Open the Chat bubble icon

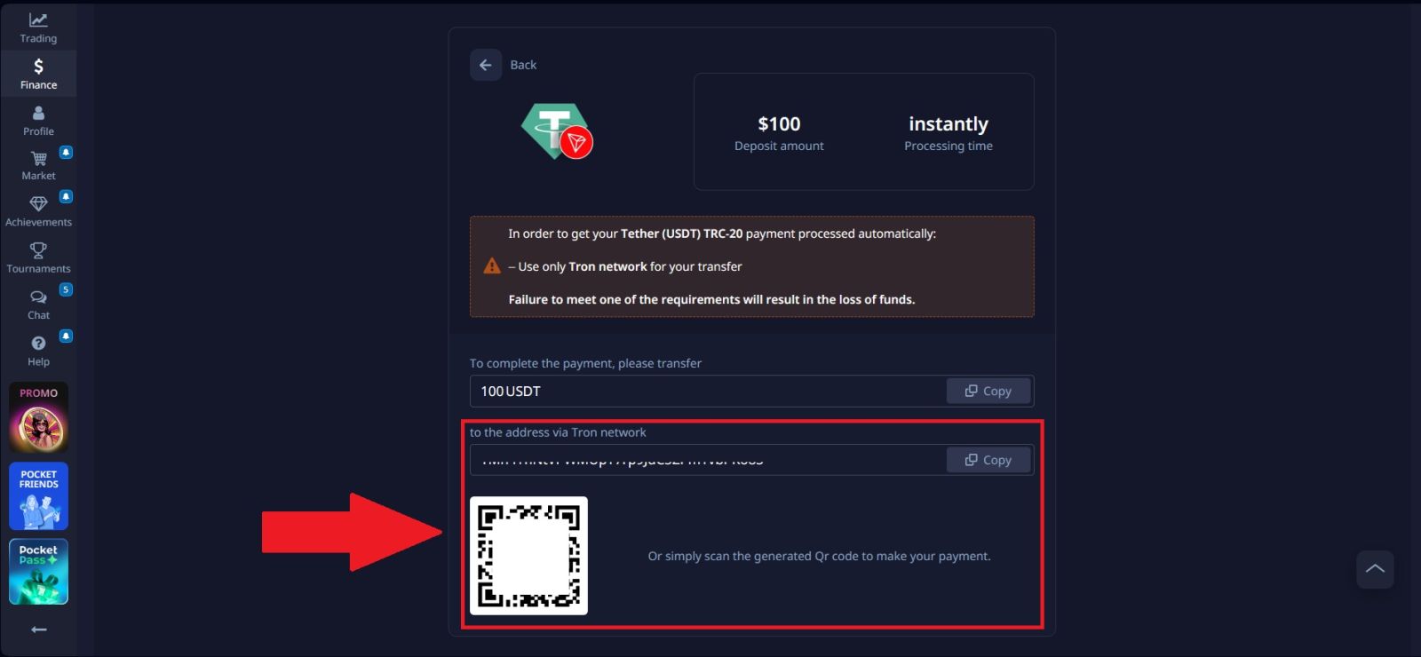tap(38, 297)
